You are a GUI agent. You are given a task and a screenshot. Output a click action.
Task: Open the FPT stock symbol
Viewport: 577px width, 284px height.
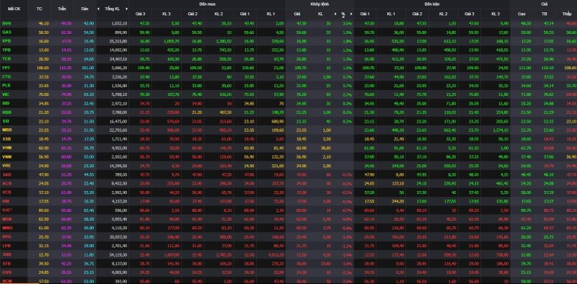click(6, 68)
